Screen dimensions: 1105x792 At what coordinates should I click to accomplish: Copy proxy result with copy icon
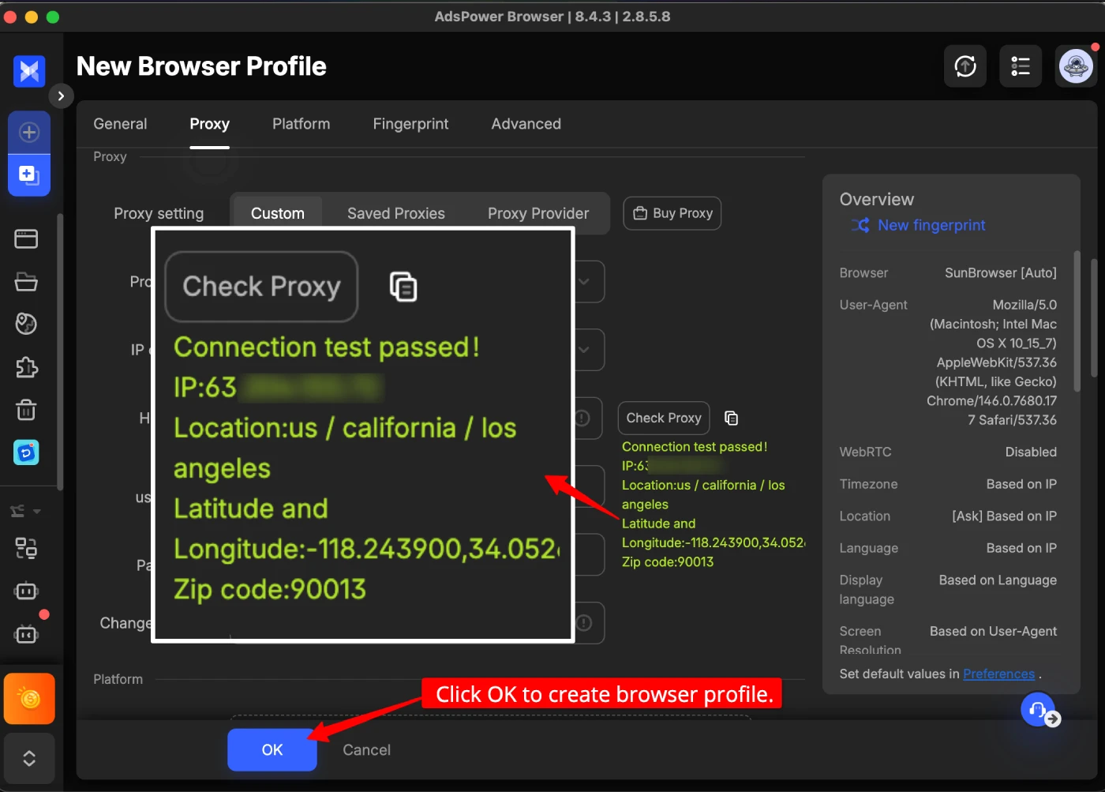(x=732, y=419)
